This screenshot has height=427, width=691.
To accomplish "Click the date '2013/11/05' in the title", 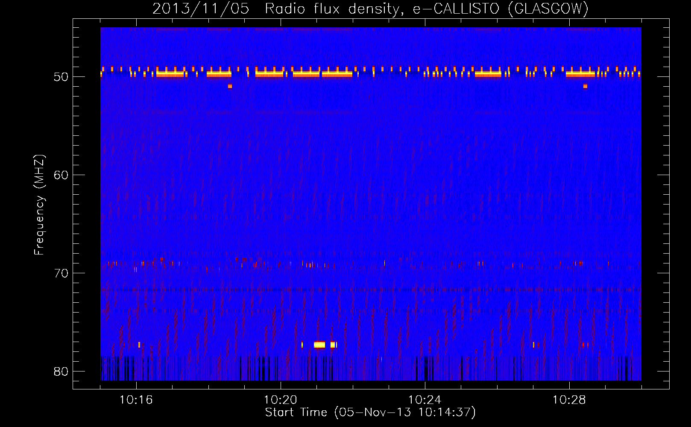I will [x=201, y=9].
